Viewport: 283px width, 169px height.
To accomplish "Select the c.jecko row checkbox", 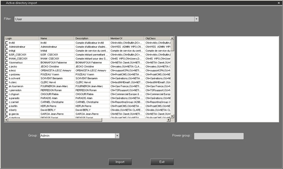I will 7,66.
